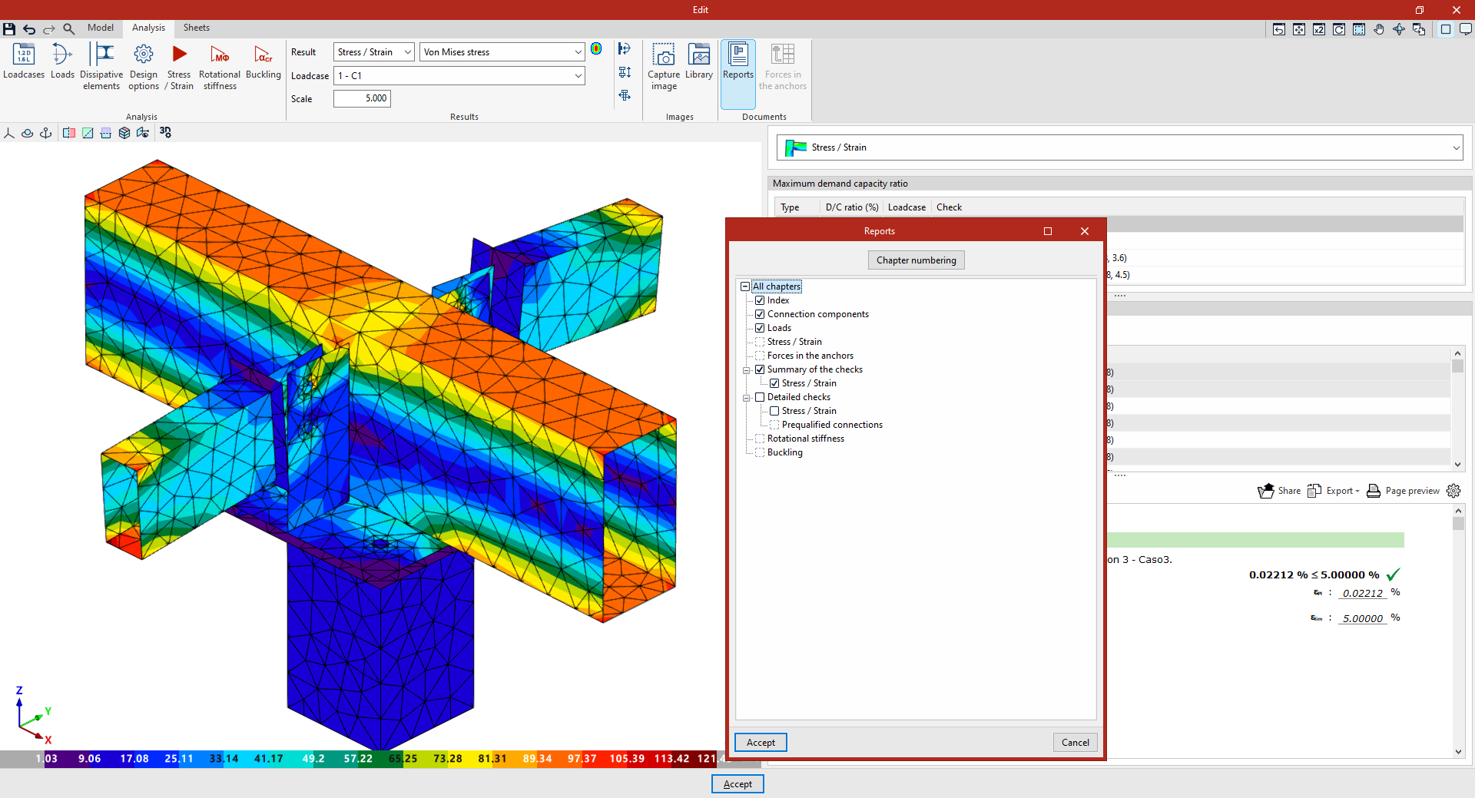Screen dimensions: 1475x798
Task: Uncheck the Index chapter checkbox
Action: [760, 300]
